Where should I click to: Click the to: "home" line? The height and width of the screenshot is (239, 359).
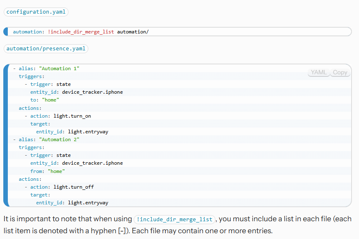[x=45, y=100]
